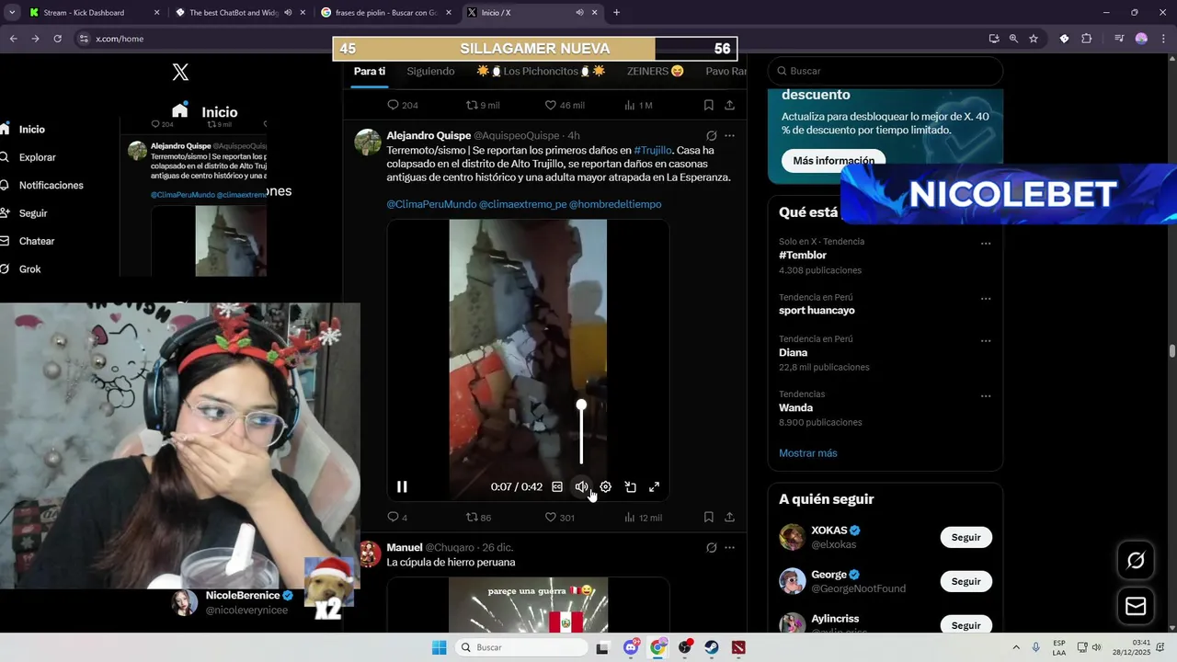Share the tweet with 46 mil likes
1177x662 pixels.
click(x=729, y=105)
